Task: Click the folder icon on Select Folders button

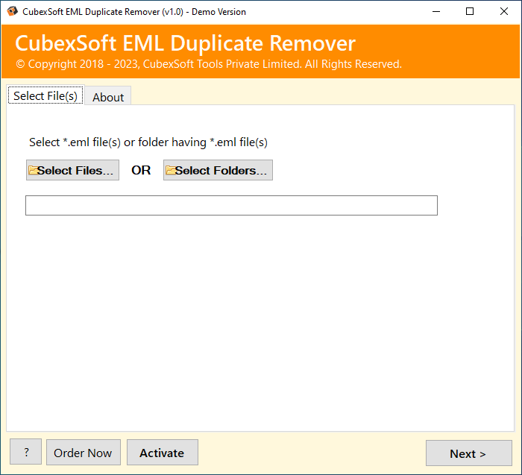Action: 171,170
